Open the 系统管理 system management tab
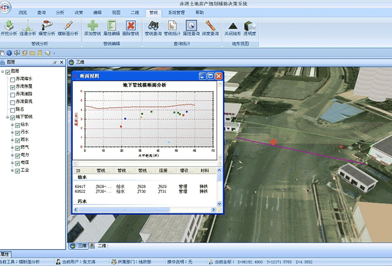 177,12
